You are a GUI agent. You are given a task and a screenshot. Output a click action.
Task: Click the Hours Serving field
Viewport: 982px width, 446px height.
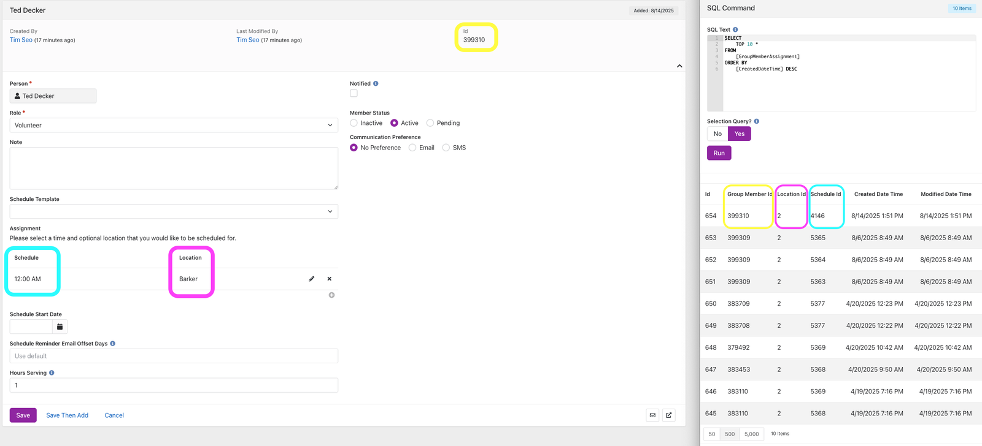[x=174, y=385]
